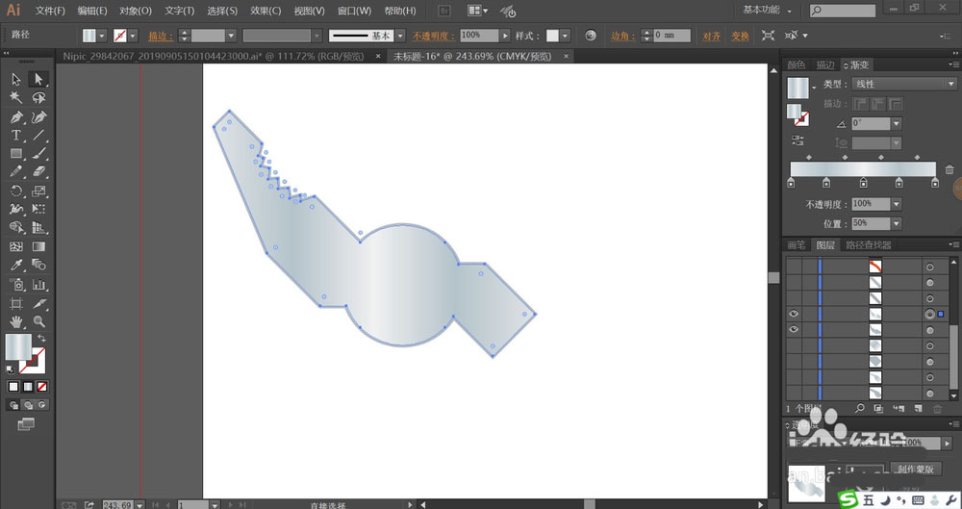Click the 描边 link in control bar
The image size is (962, 509).
[161, 37]
